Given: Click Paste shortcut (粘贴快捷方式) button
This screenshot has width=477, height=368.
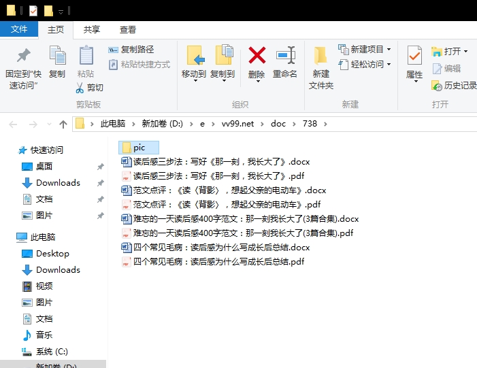Looking at the screenshot, I should tap(139, 65).
